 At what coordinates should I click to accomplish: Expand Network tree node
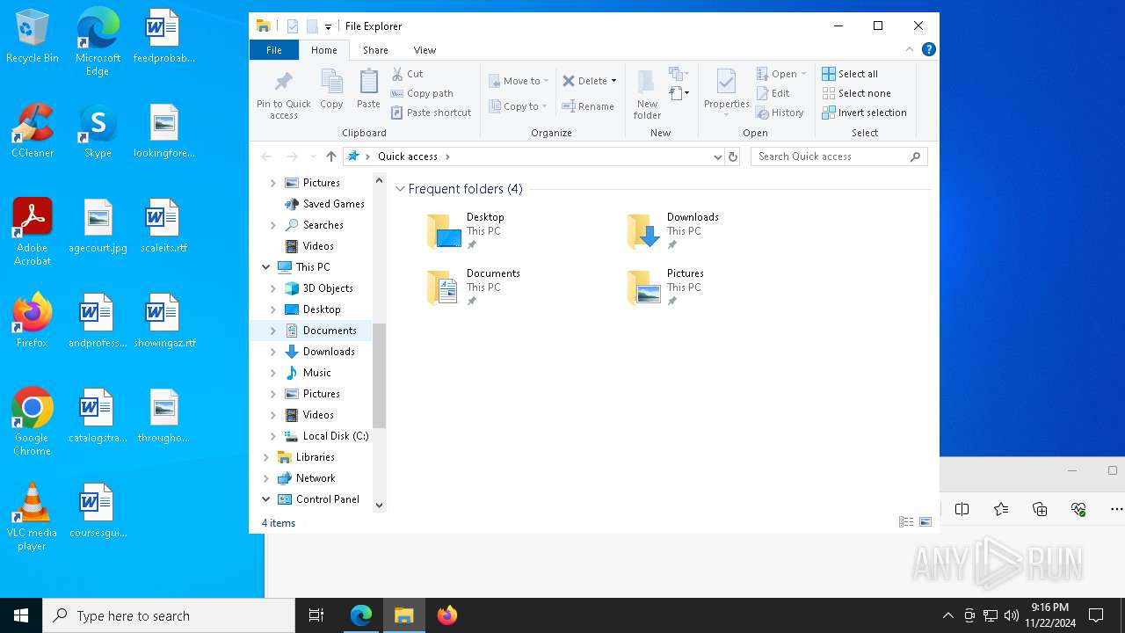click(266, 478)
